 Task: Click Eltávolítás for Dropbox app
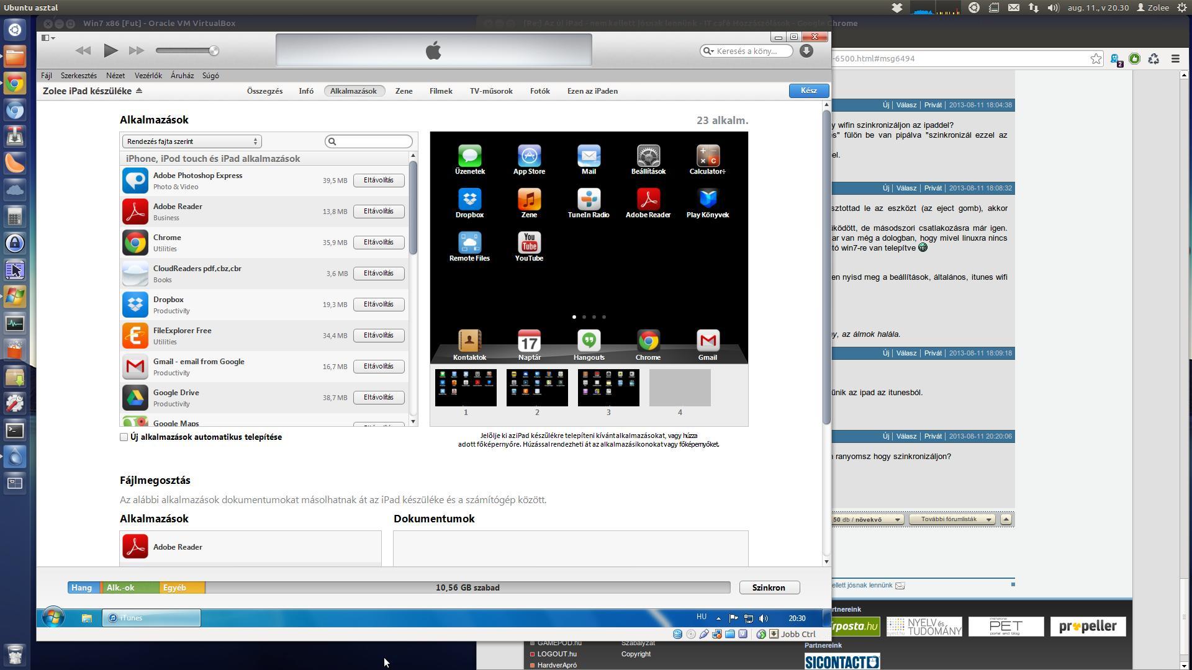(x=379, y=305)
